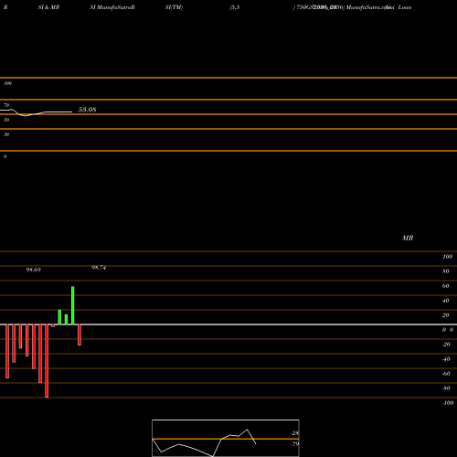Click the 70 level label on RSI
This screenshot has width=457, height=457.
[x=6, y=105]
